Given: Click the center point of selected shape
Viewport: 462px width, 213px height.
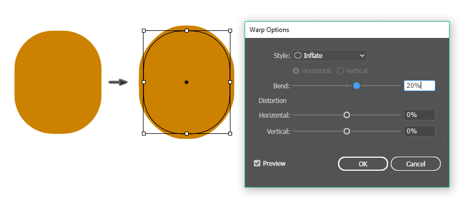Looking at the screenshot, I should pos(186,82).
